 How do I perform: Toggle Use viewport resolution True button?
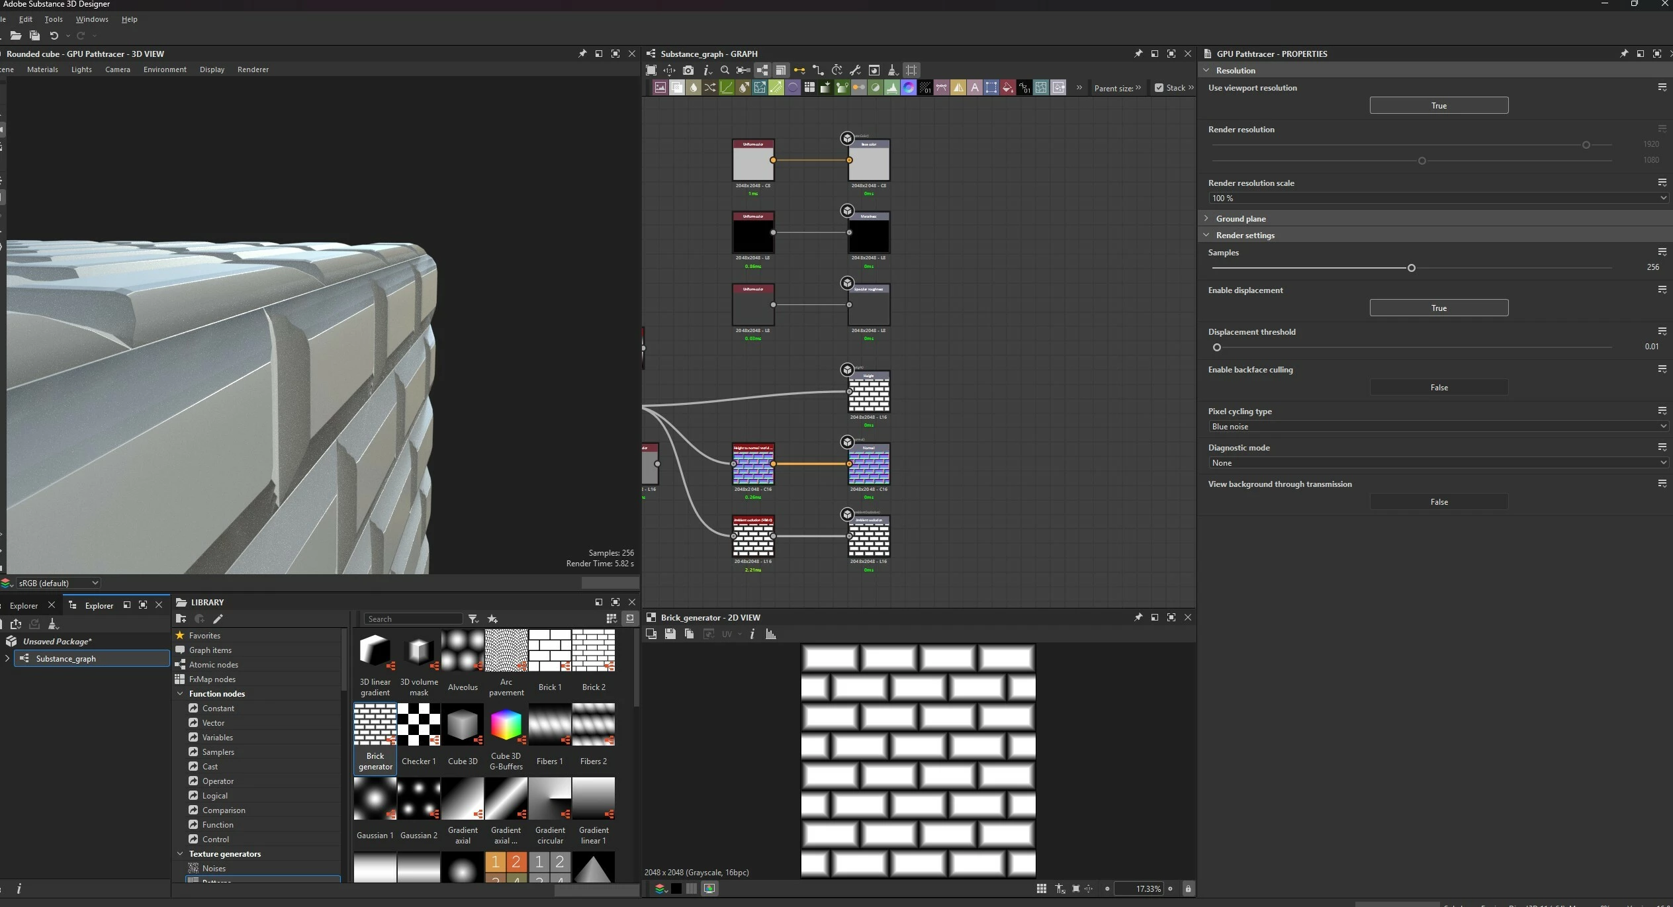(x=1439, y=105)
